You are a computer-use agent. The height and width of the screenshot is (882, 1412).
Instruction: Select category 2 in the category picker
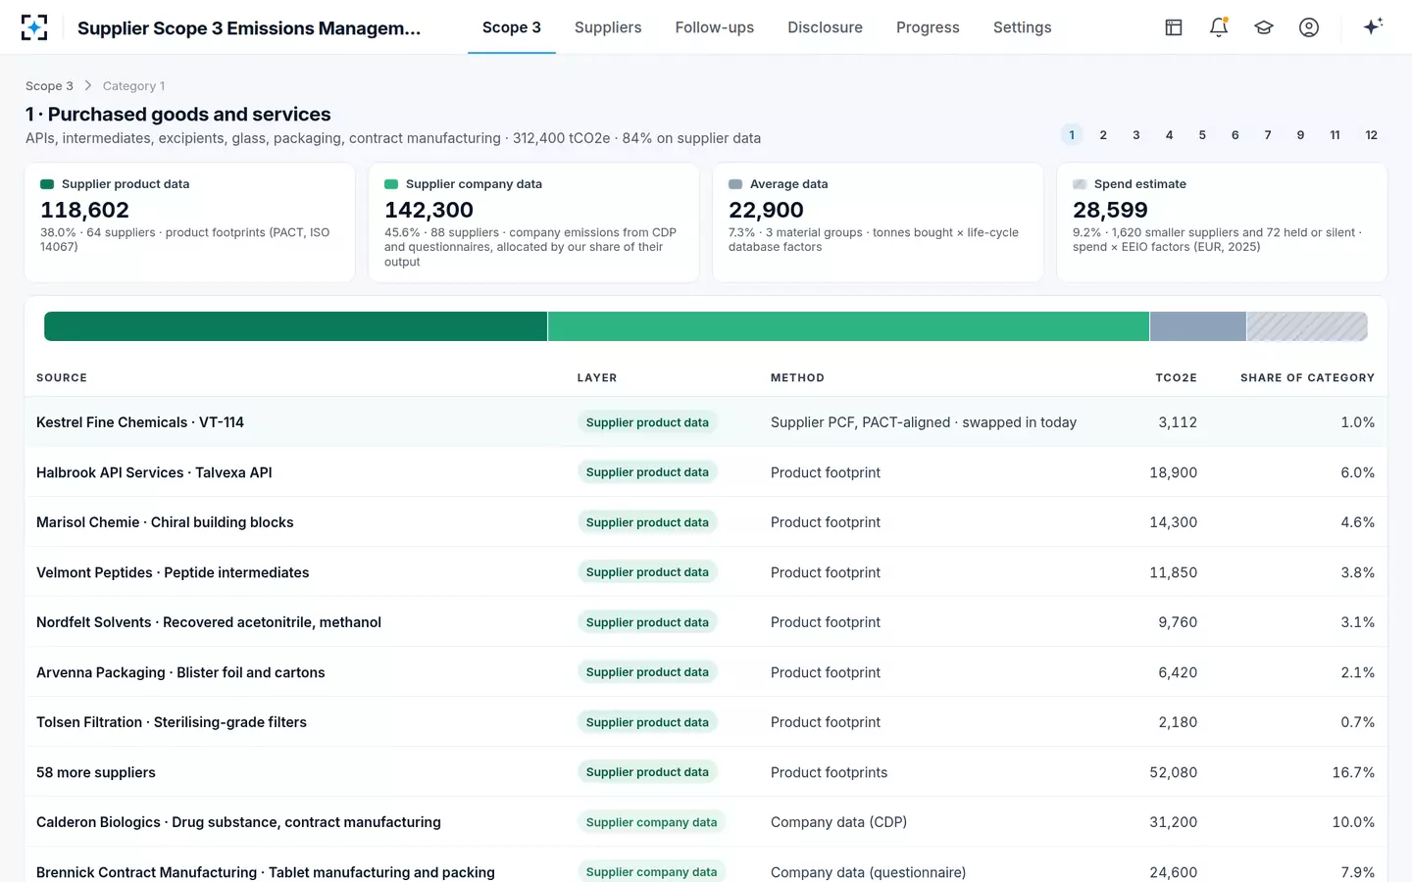1103,135
